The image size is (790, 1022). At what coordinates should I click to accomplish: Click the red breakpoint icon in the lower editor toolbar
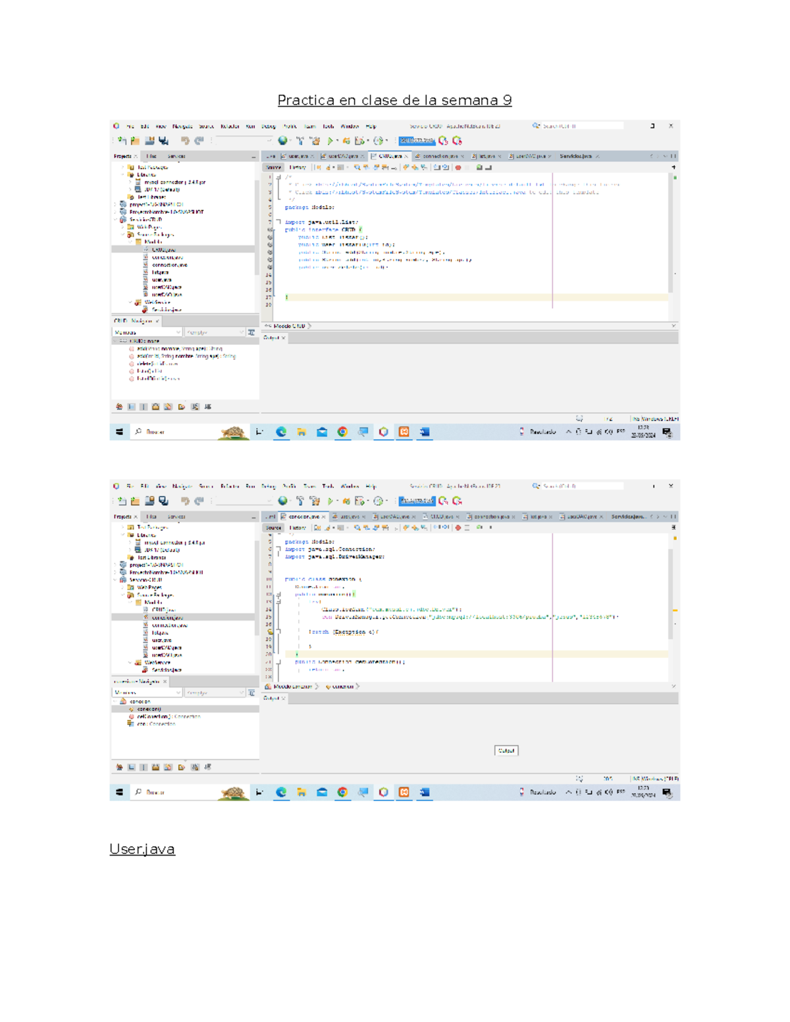[x=458, y=528]
